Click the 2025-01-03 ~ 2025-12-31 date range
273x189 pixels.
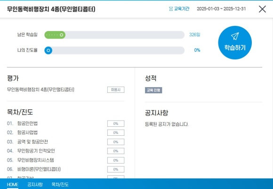pos(221,9)
